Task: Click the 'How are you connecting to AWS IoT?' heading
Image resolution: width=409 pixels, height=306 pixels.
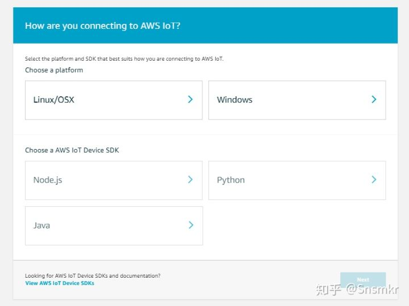Action: 102,25
